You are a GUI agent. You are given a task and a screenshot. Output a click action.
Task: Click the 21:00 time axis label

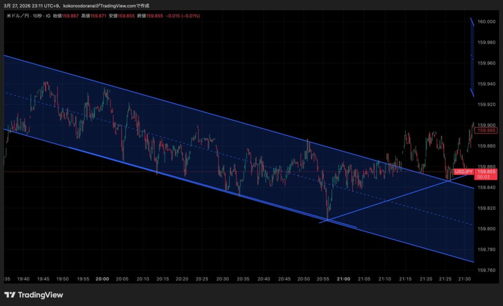tap(344, 279)
